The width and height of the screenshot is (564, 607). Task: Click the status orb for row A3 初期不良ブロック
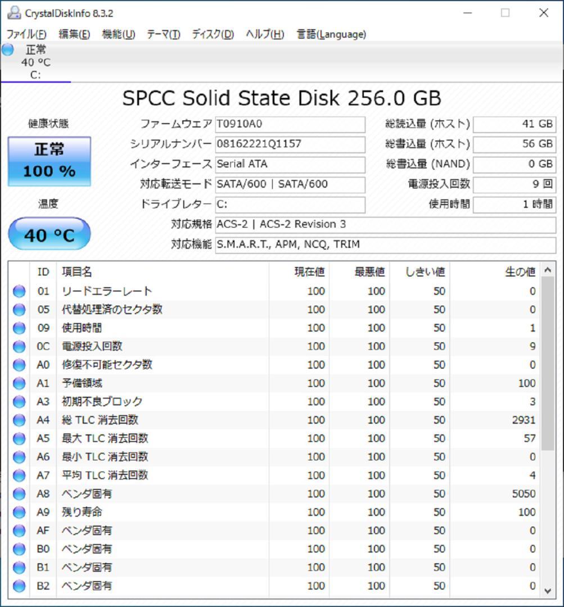click(19, 401)
